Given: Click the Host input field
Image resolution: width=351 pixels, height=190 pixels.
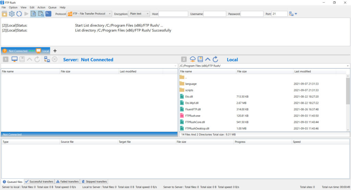Looking at the screenshot, I should click(173, 14).
